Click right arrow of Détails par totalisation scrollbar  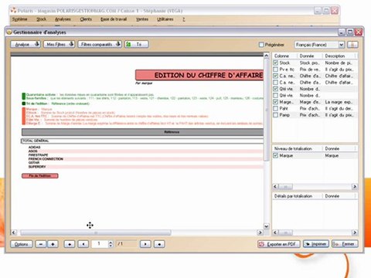click(x=355, y=232)
